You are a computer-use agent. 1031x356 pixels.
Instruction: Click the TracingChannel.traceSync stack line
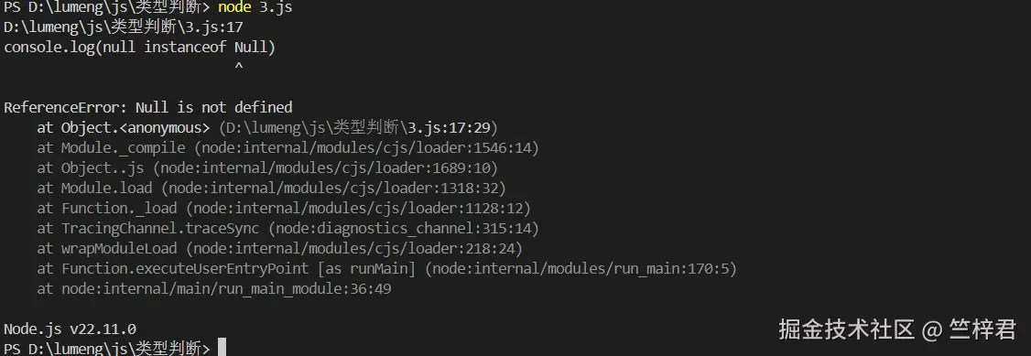click(288, 229)
